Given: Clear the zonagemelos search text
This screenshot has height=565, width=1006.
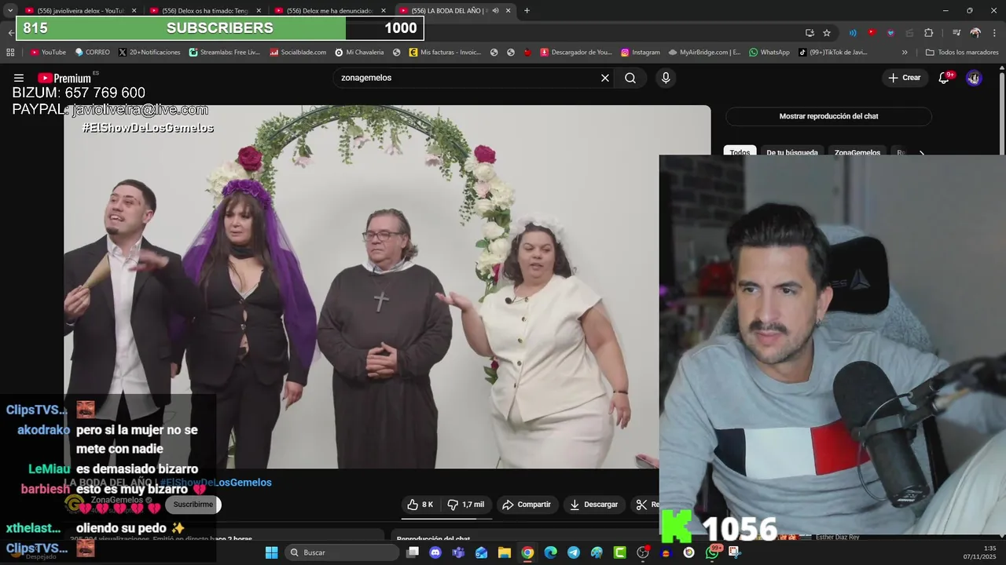Looking at the screenshot, I should click(605, 78).
